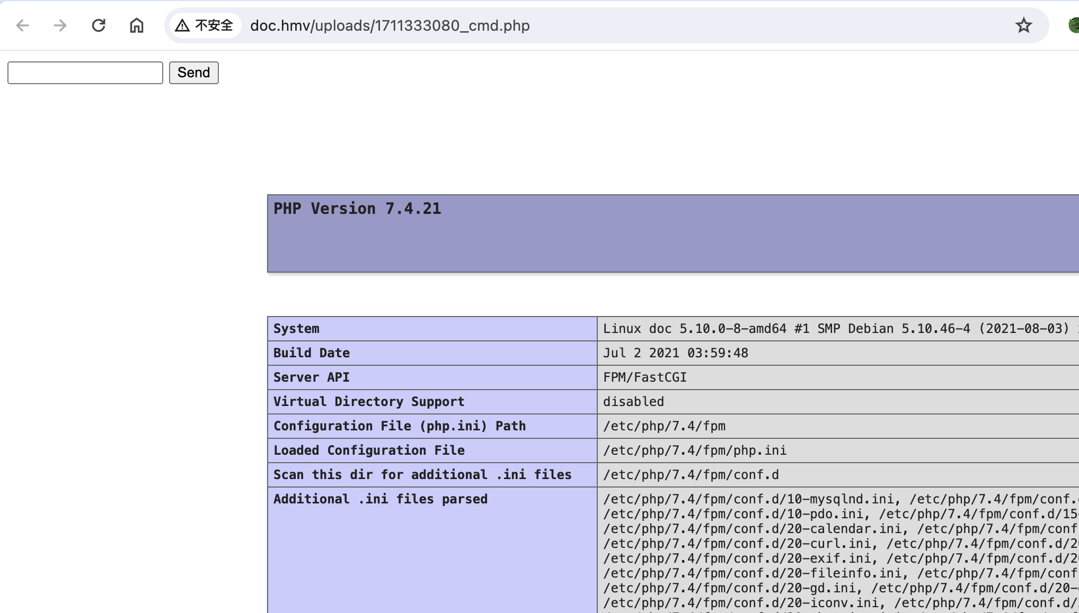Select the 20-iconv.ini path line
This screenshot has height=613, width=1079.
coord(741,603)
